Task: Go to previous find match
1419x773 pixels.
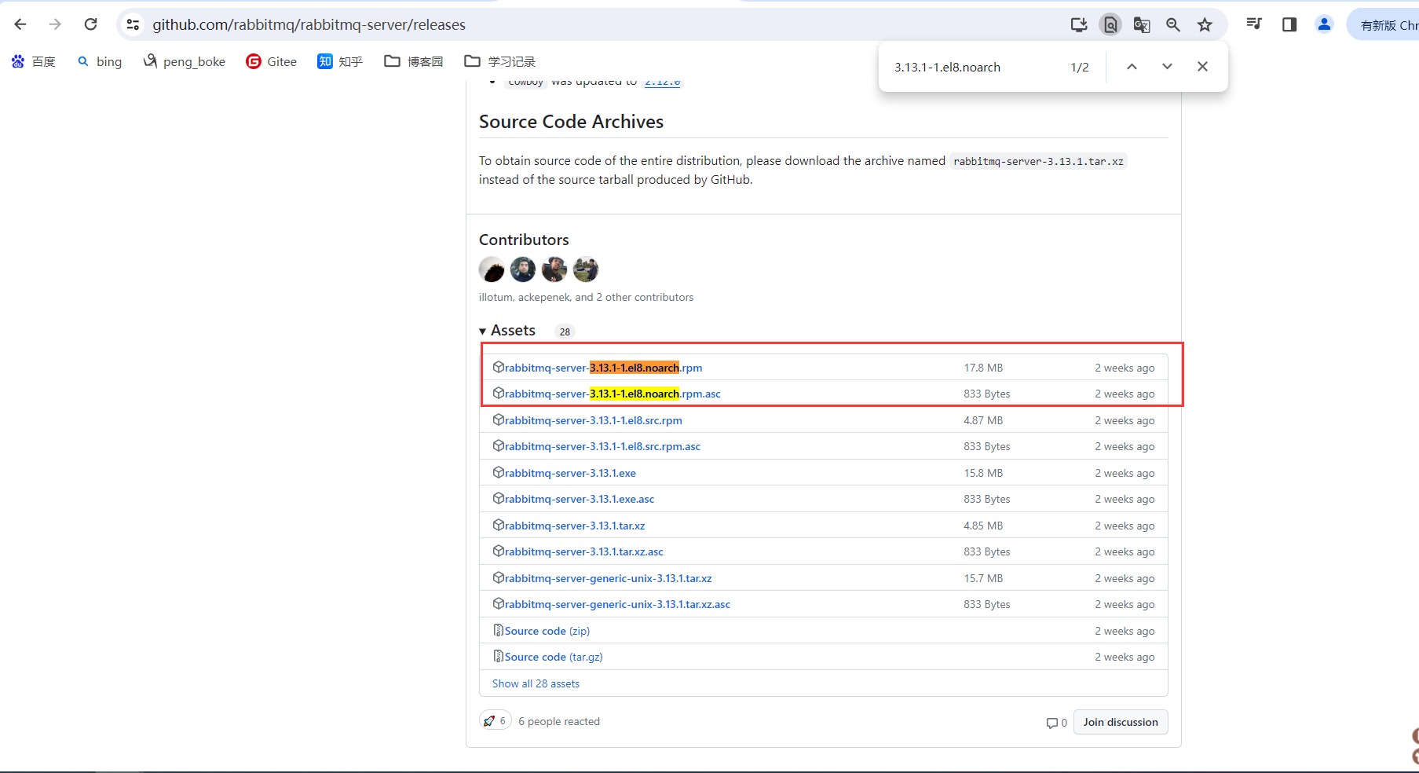Action: [x=1132, y=67]
